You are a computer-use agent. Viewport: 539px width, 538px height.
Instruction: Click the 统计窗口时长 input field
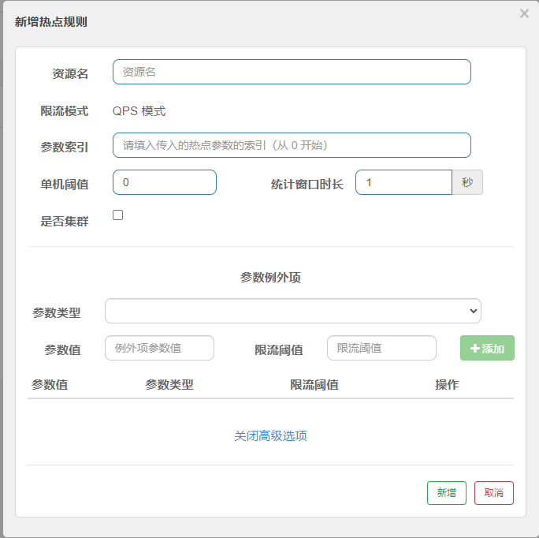point(403,182)
